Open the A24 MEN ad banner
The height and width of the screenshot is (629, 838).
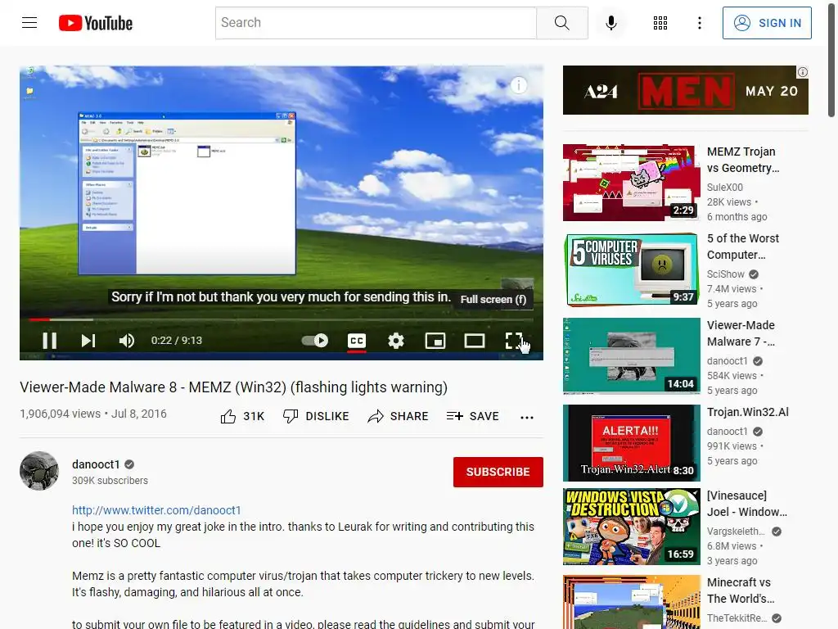pyautogui.click(x=685, y=90)
